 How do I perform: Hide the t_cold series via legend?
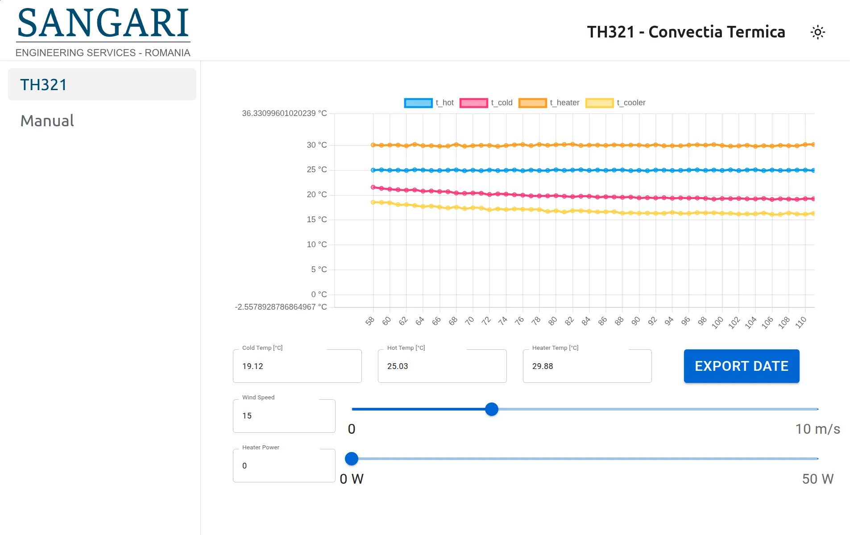(485, 103)
